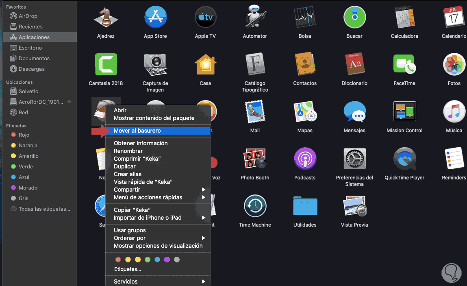467x286 pixels.
Task: Open Escritorio sidebar folder
Action: (39, 48)
